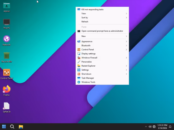The width and height of the screenshot is (174, 130).
Task: Select the SaNet.St file on desktop
Action: tap(7, 107)
